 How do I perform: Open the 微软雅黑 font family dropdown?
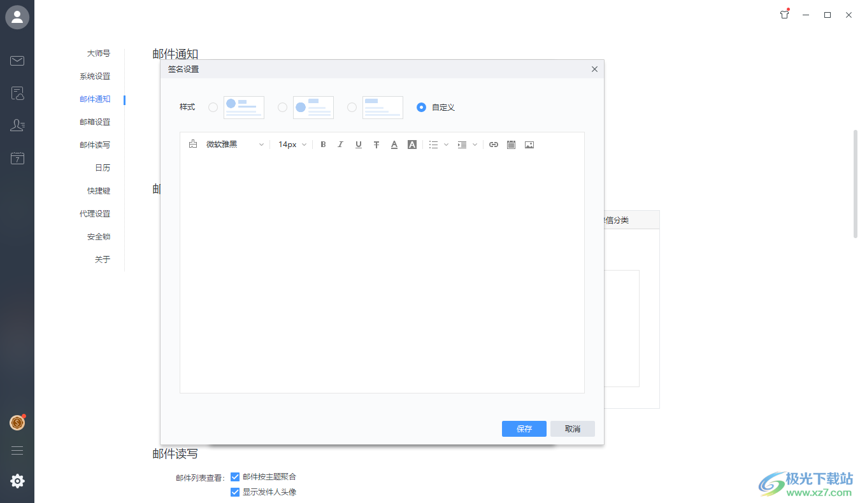pos(235,145)
